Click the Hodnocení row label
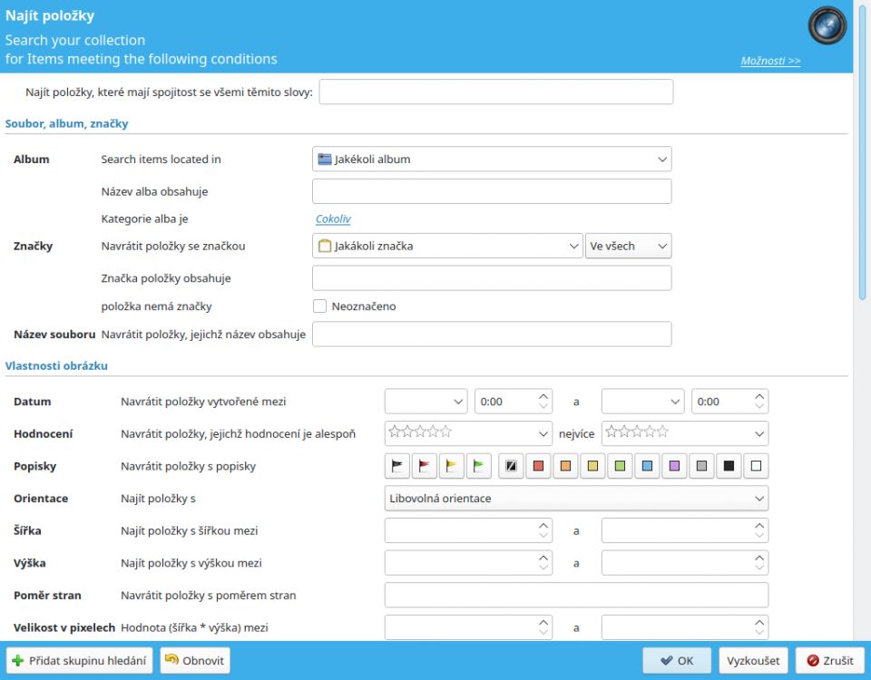Viewport: 871px width, 680px height. (x=44, y=433)
